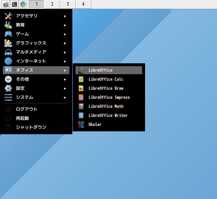Click the その他 ellipsis icon
This screenshot has width=217, height=199.
coord(8,79)
